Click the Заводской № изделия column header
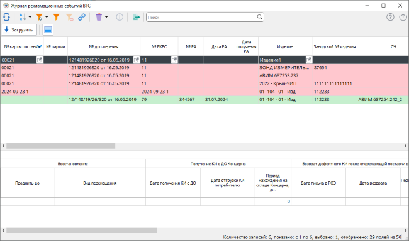409x241 pixels. [335, 47]
